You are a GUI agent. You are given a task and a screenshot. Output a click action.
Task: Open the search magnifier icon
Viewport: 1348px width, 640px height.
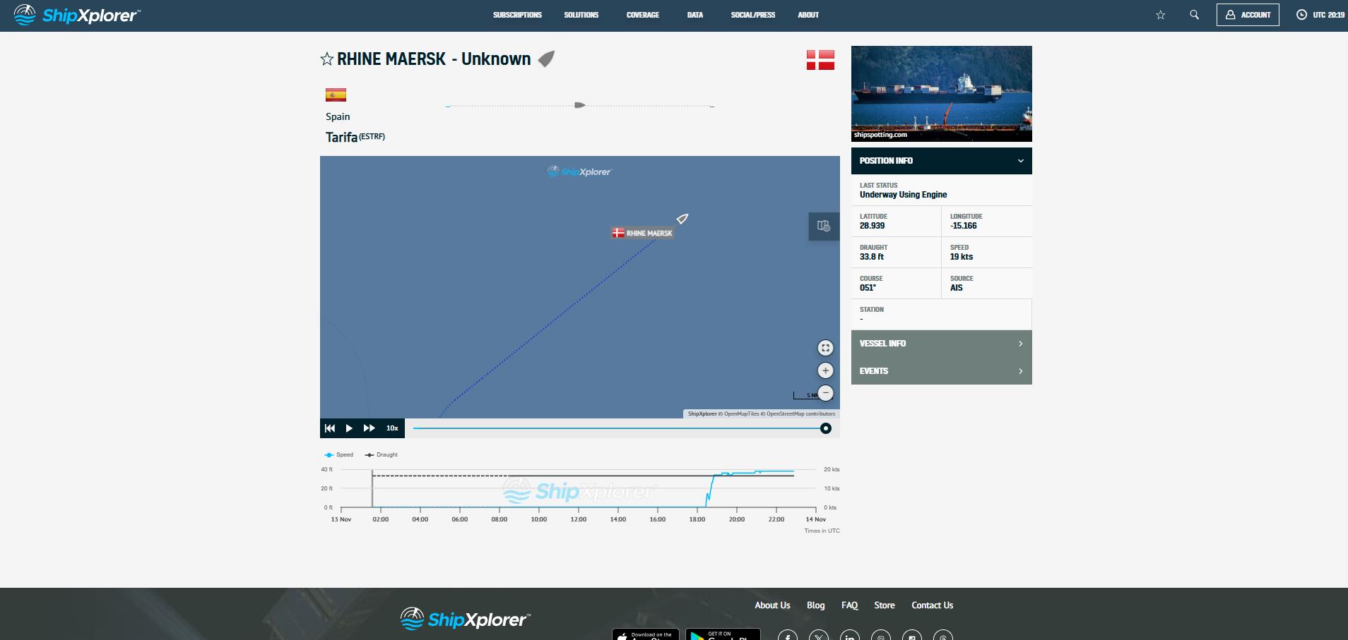[x=1194, y=15]
